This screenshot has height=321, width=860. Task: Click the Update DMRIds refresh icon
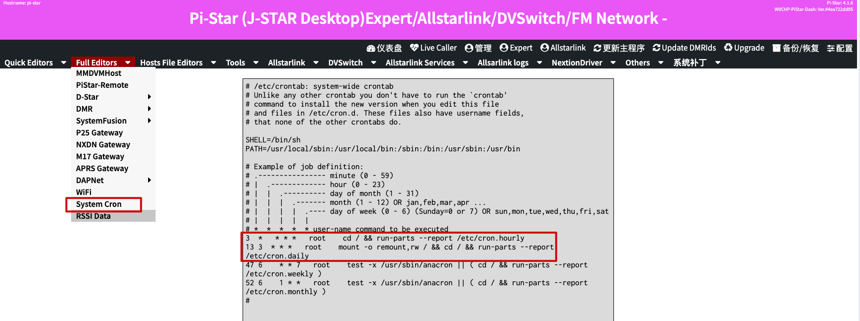click(x=657, y=48)
